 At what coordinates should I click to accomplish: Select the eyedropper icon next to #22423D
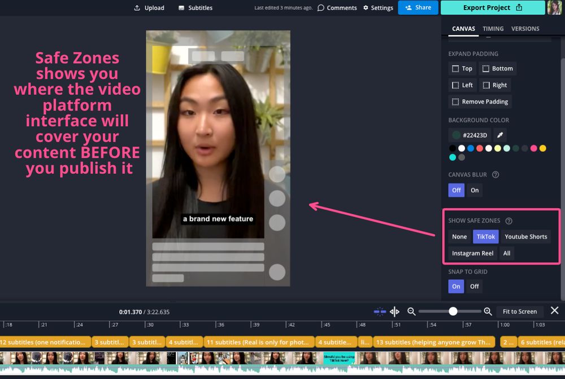[499, 135]
